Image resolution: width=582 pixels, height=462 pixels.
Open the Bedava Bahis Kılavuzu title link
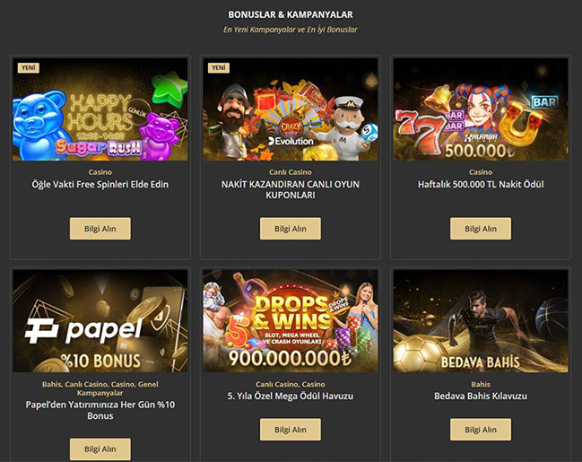pos(481,397)
